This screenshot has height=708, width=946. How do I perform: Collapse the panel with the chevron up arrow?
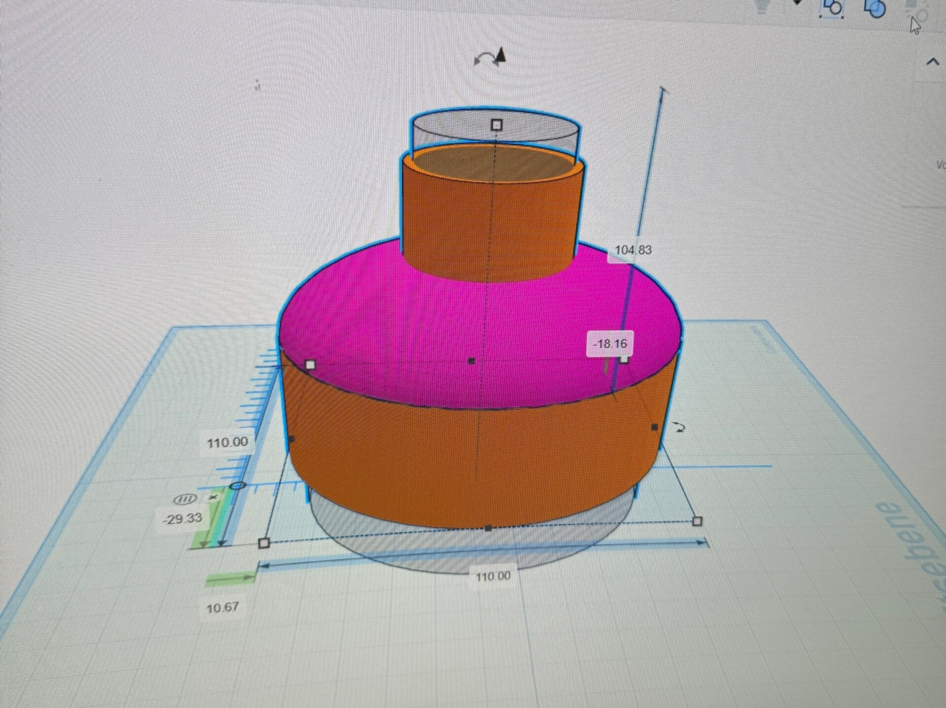pyautogui.click(x=932, y=62)
